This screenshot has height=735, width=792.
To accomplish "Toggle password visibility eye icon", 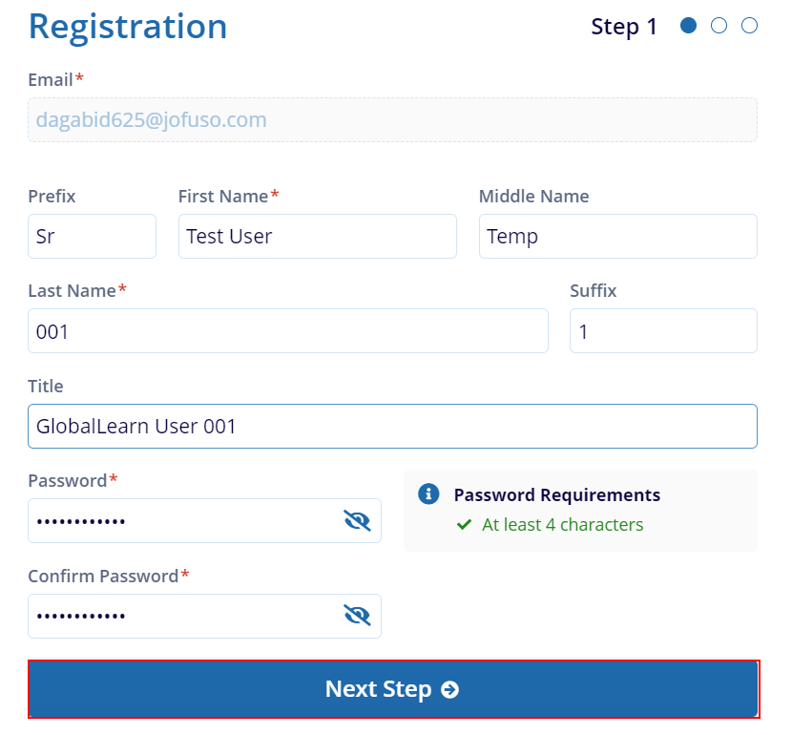I will (357, 520).
